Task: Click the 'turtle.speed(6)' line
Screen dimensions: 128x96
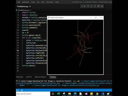Action: point(30,28)
